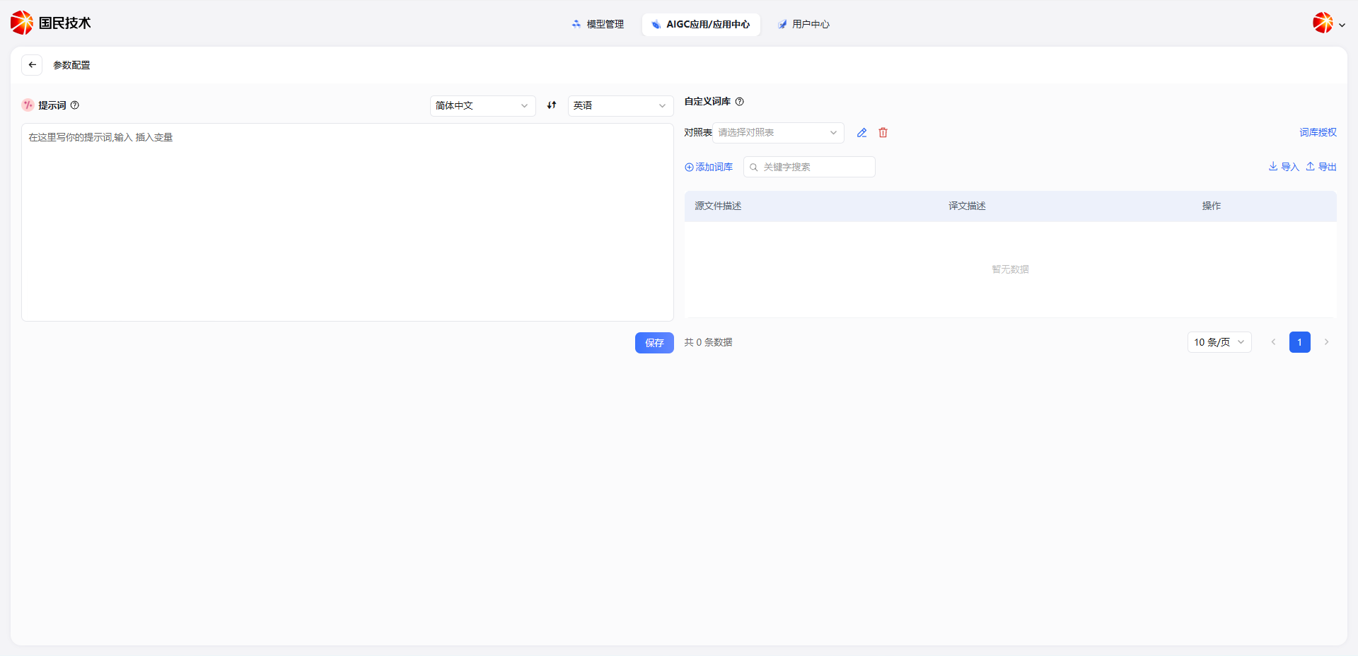Open the 用户中心 tab
The width and height of the screenshot is (1358, 656).
[x=803, y=24]
